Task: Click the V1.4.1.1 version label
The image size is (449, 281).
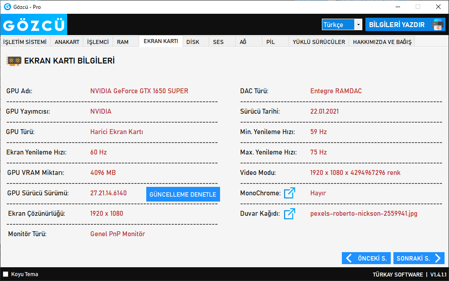Action: (438, 274)
